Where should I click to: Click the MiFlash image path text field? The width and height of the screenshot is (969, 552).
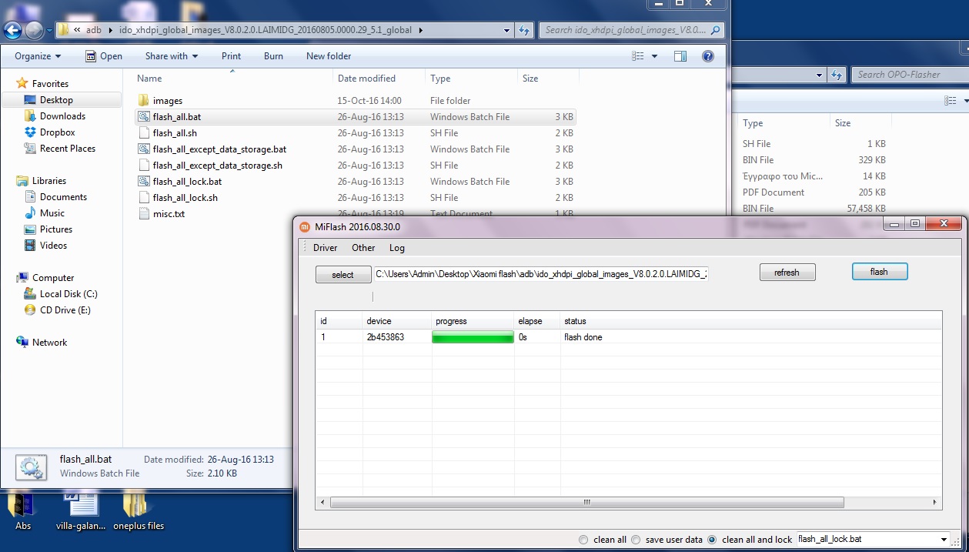point(540,274)
